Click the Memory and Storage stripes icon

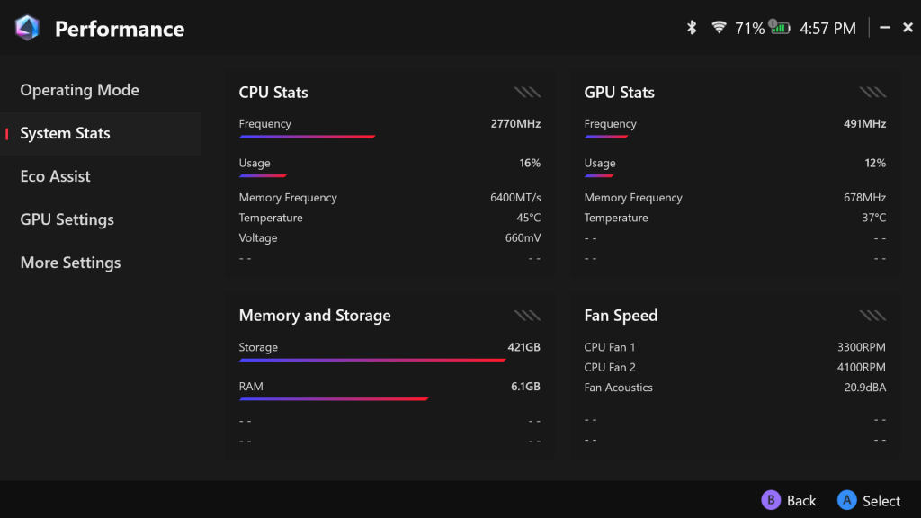coord(527,315)
